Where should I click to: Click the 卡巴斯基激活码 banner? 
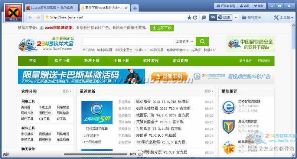pos(81,77)
